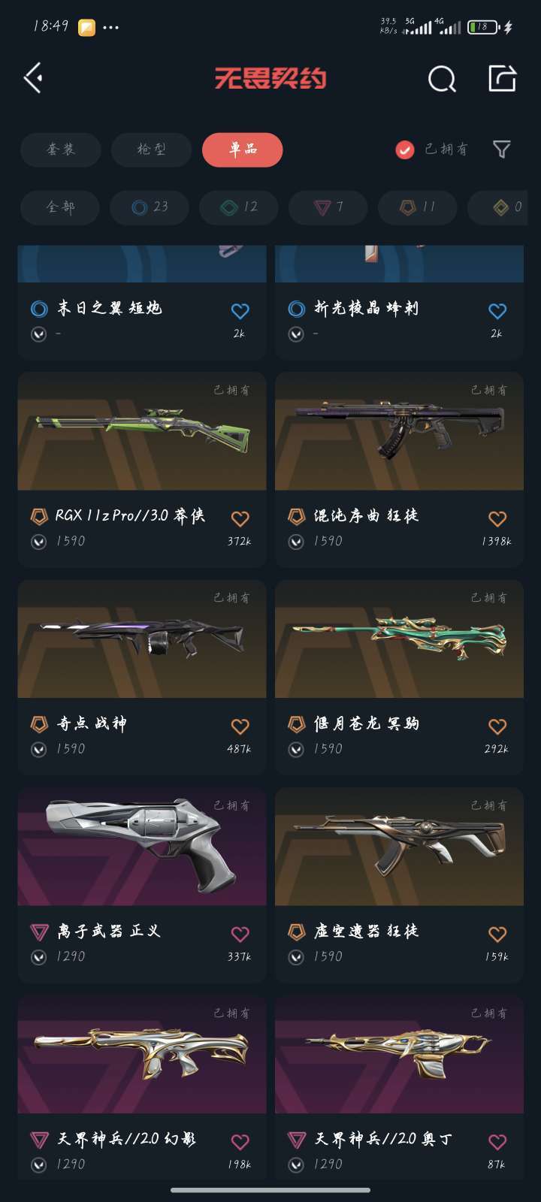The image size is (541, 1202).
Task: Expand price chevron under RGX 11z Pro 奔侠
Action: point(39,542)
